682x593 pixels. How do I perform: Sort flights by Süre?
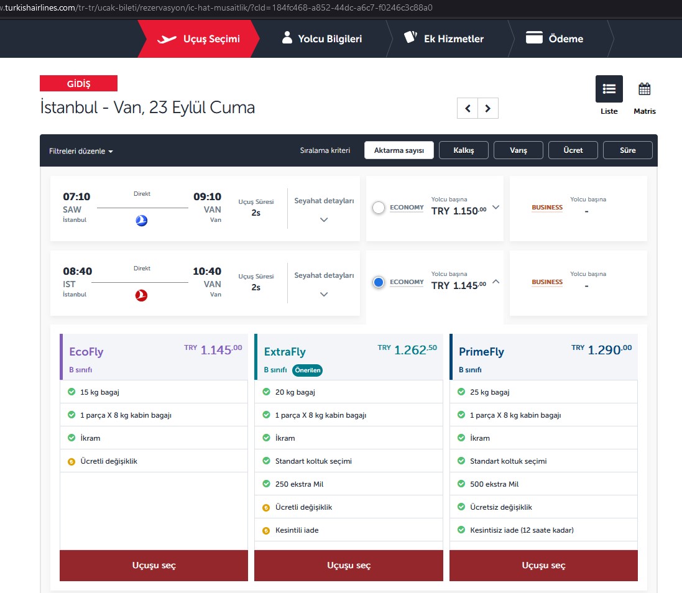click(628, 150)
